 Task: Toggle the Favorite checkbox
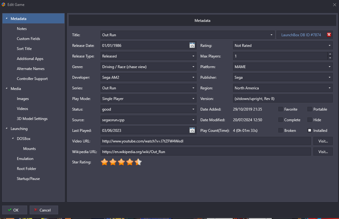pos(280,109)
